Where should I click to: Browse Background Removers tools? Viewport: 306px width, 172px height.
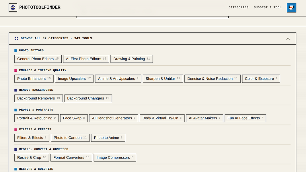(x=39, y=98)
